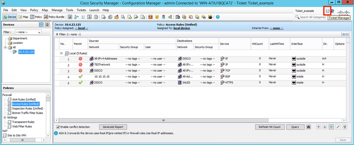The width and height of the screenshot is (354, 145).
Task: Select Inspection Rules (Unified) policy
Action: (x=28, y=109)
